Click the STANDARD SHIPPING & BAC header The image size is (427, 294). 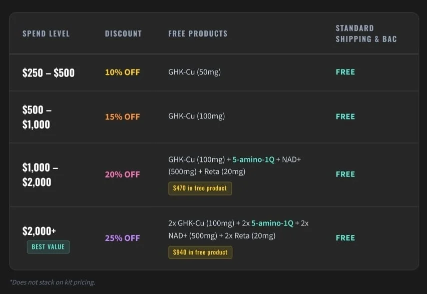[x=366, y=33]
